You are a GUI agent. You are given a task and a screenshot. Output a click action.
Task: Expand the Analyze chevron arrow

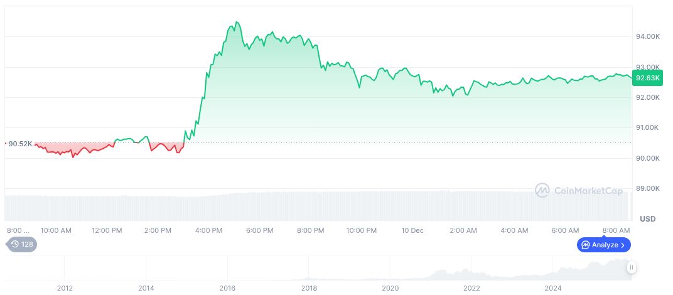point(623,245)
